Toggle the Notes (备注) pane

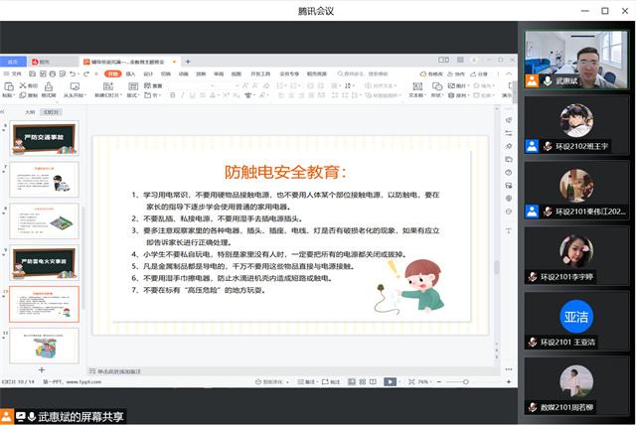(x=306, y=381)
